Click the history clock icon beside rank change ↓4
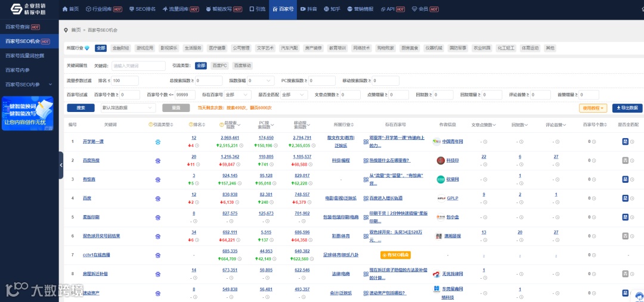The width and height of the screenshot is (644, 302). pyautogui.click(x=197, y=146)
